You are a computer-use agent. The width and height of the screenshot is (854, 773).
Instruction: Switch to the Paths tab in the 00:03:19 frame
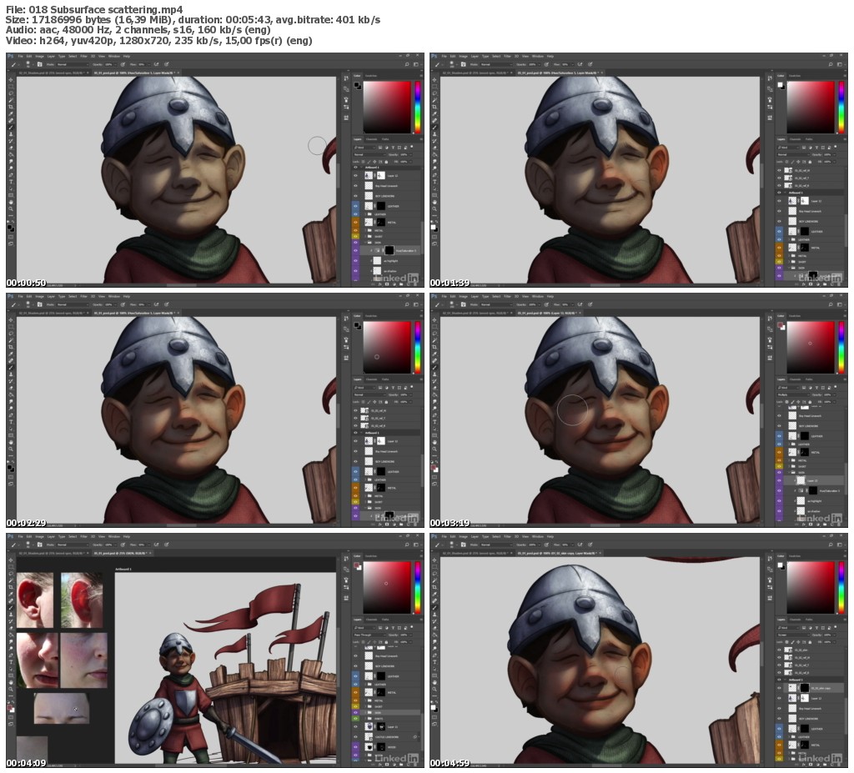(x=809, y=379)
